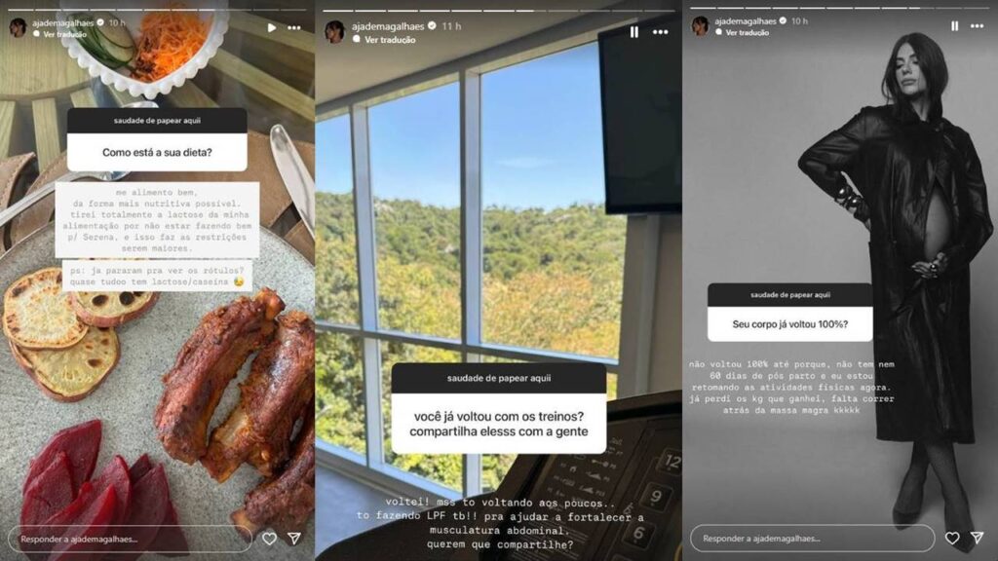998x561 pixels.
Task: Click 'Ver tradução' on the third story
Action: click(748, 32)
